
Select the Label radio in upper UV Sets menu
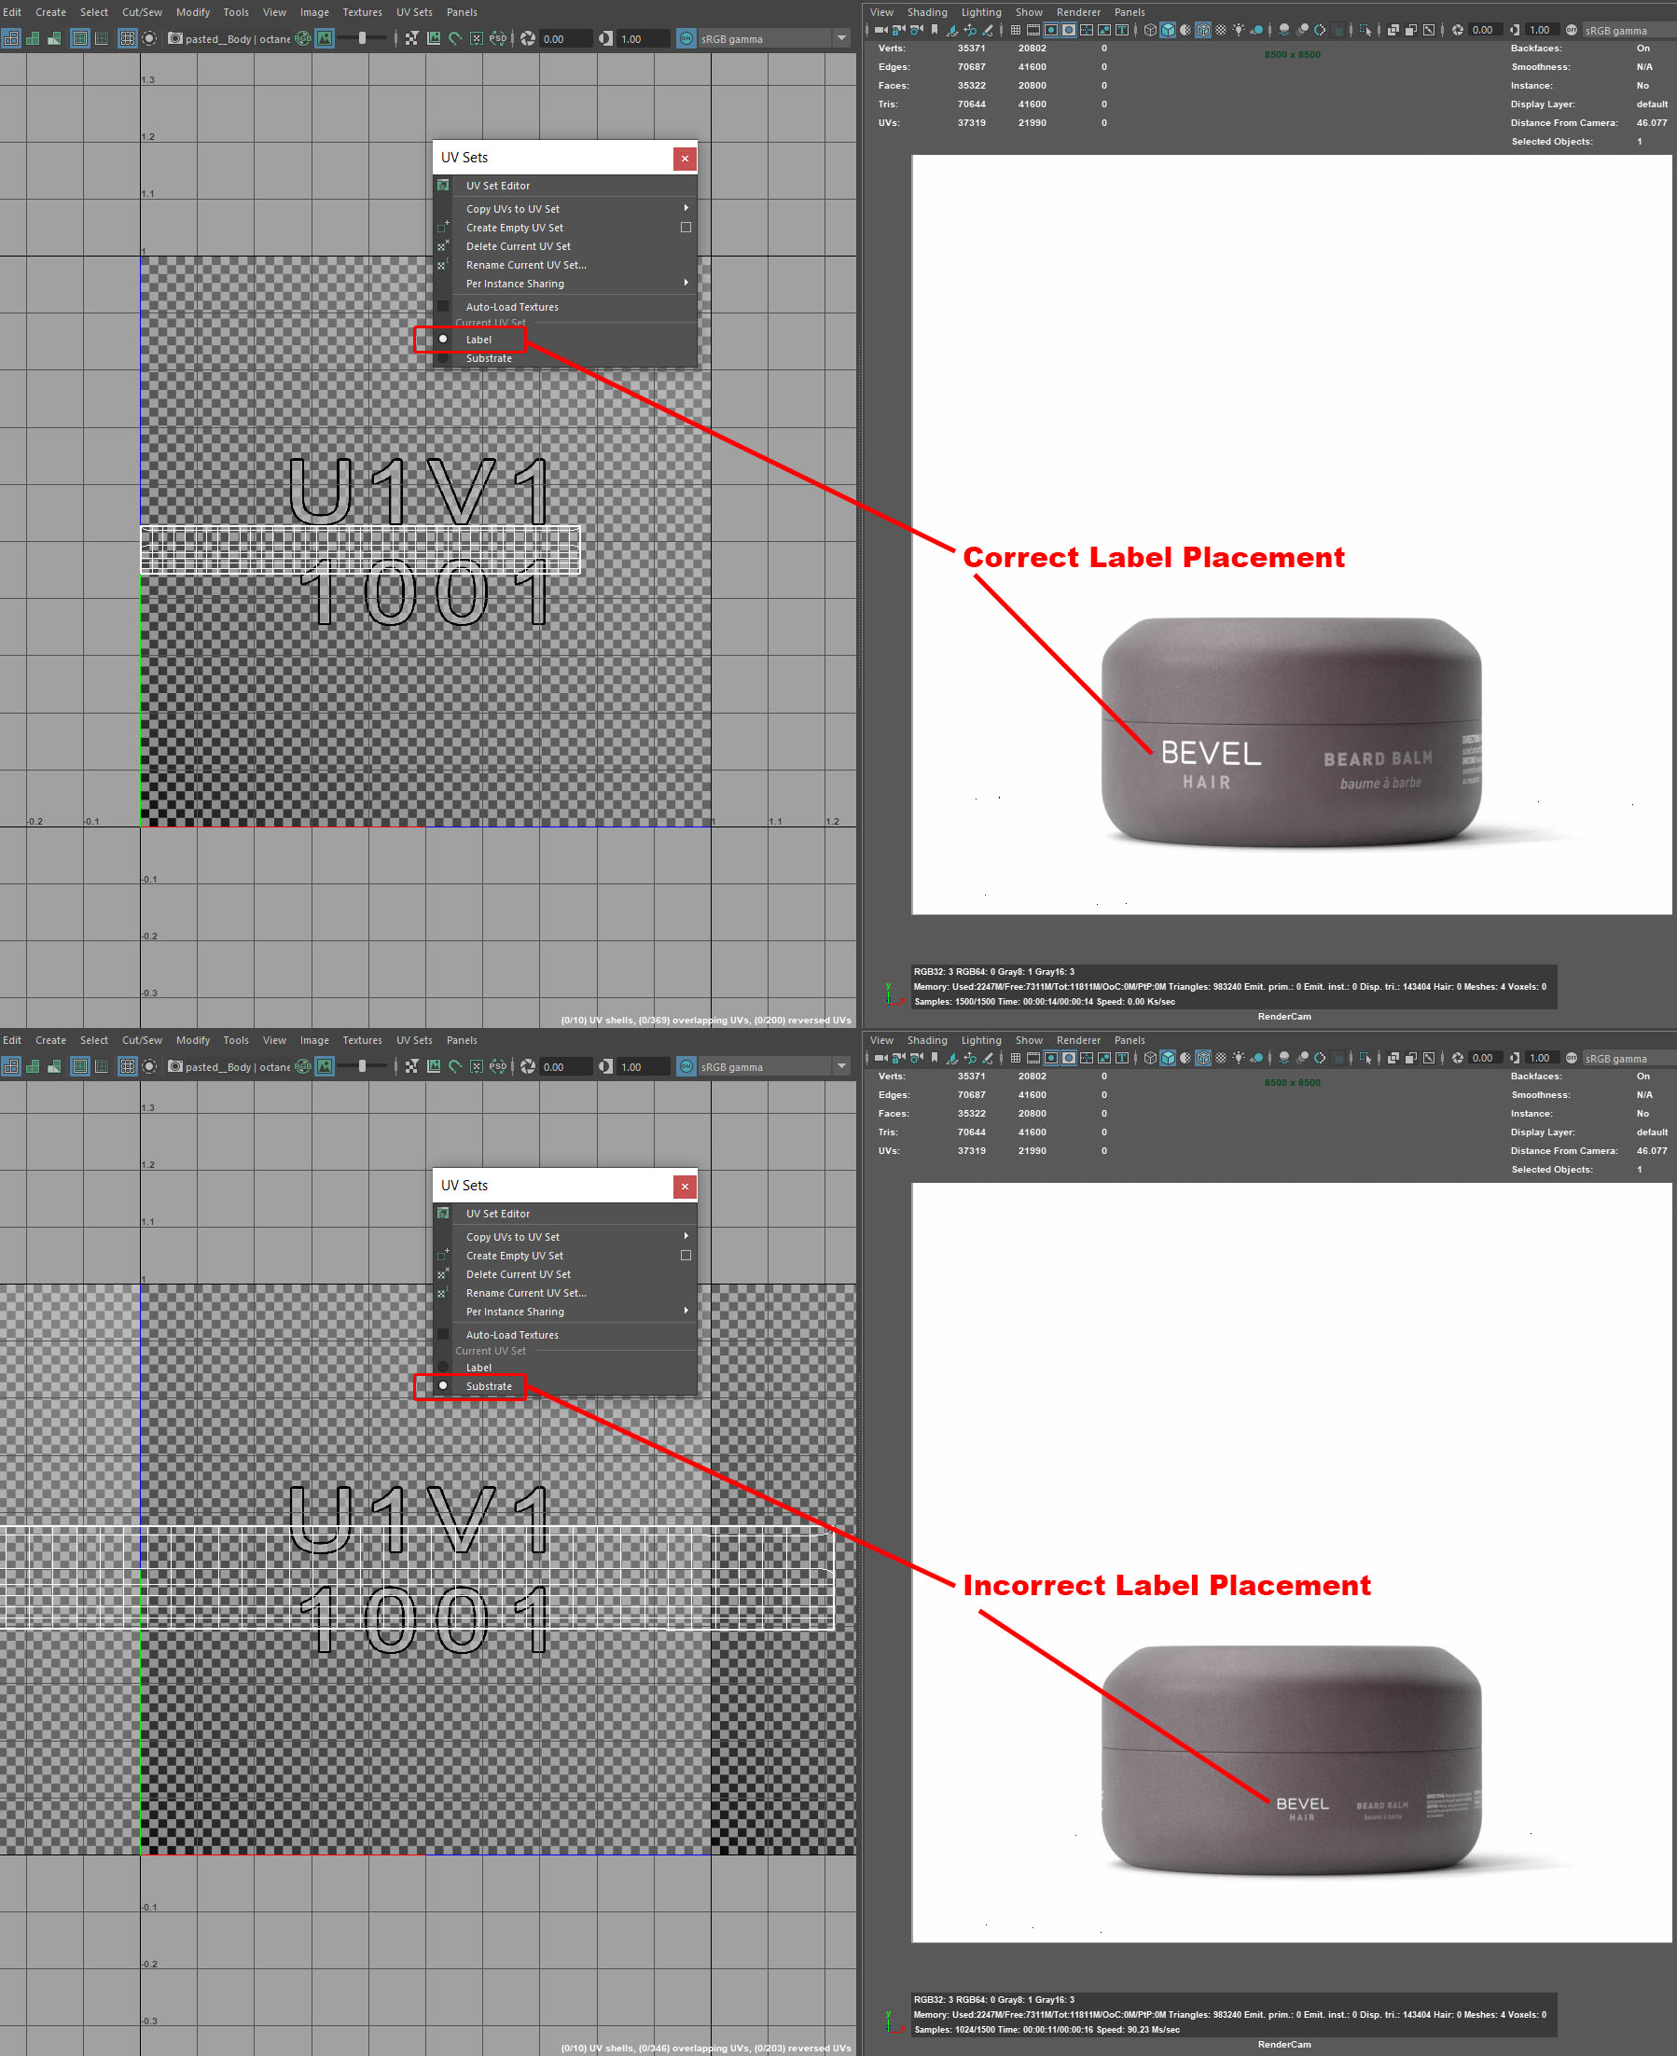[x=442, y=340]
